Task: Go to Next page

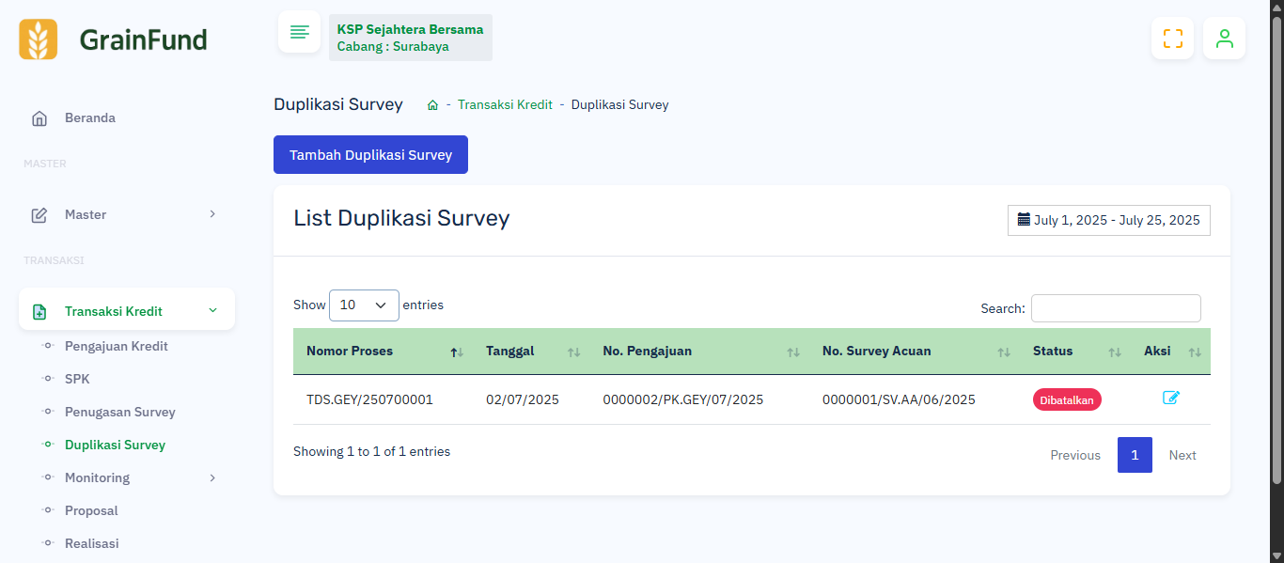Action: pyautogui.click(x=1182, y=455)
